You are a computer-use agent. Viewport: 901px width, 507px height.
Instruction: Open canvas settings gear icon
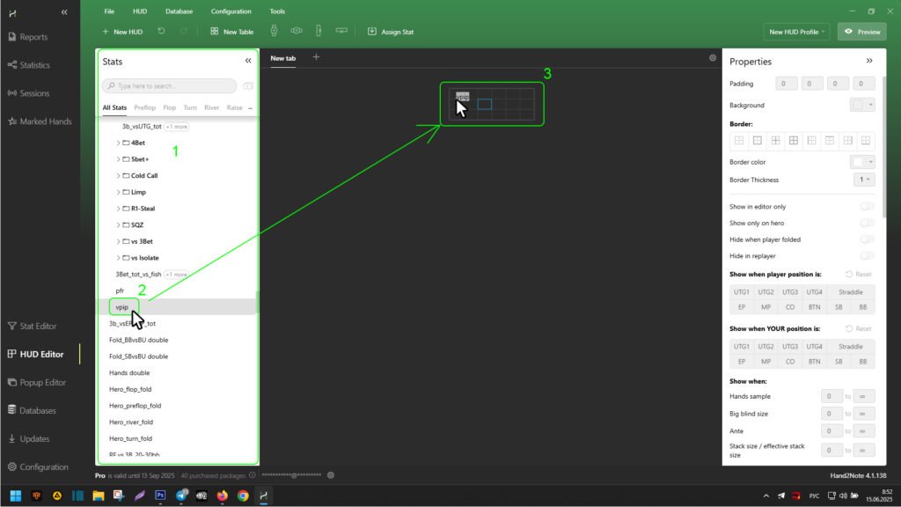point(713,58)
